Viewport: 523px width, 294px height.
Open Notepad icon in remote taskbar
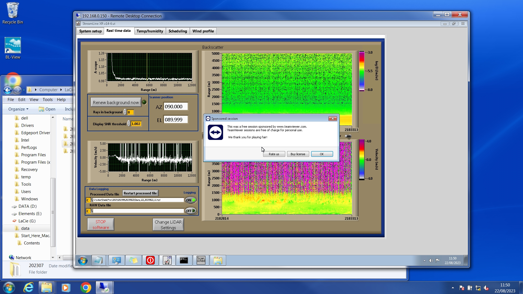click(98, 260)
